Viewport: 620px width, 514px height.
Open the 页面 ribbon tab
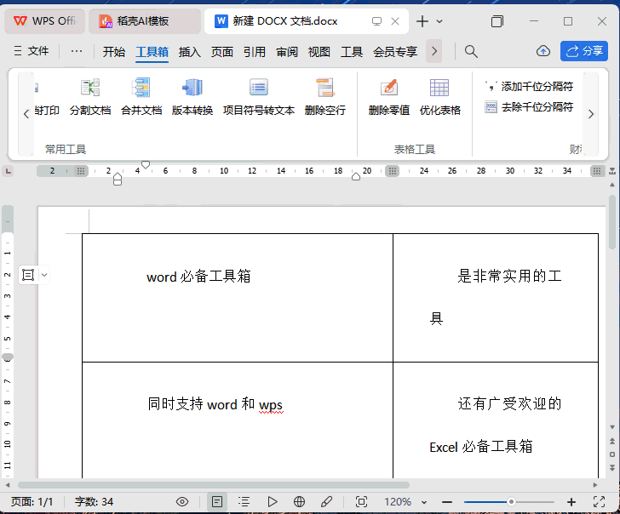pos(221,51)
